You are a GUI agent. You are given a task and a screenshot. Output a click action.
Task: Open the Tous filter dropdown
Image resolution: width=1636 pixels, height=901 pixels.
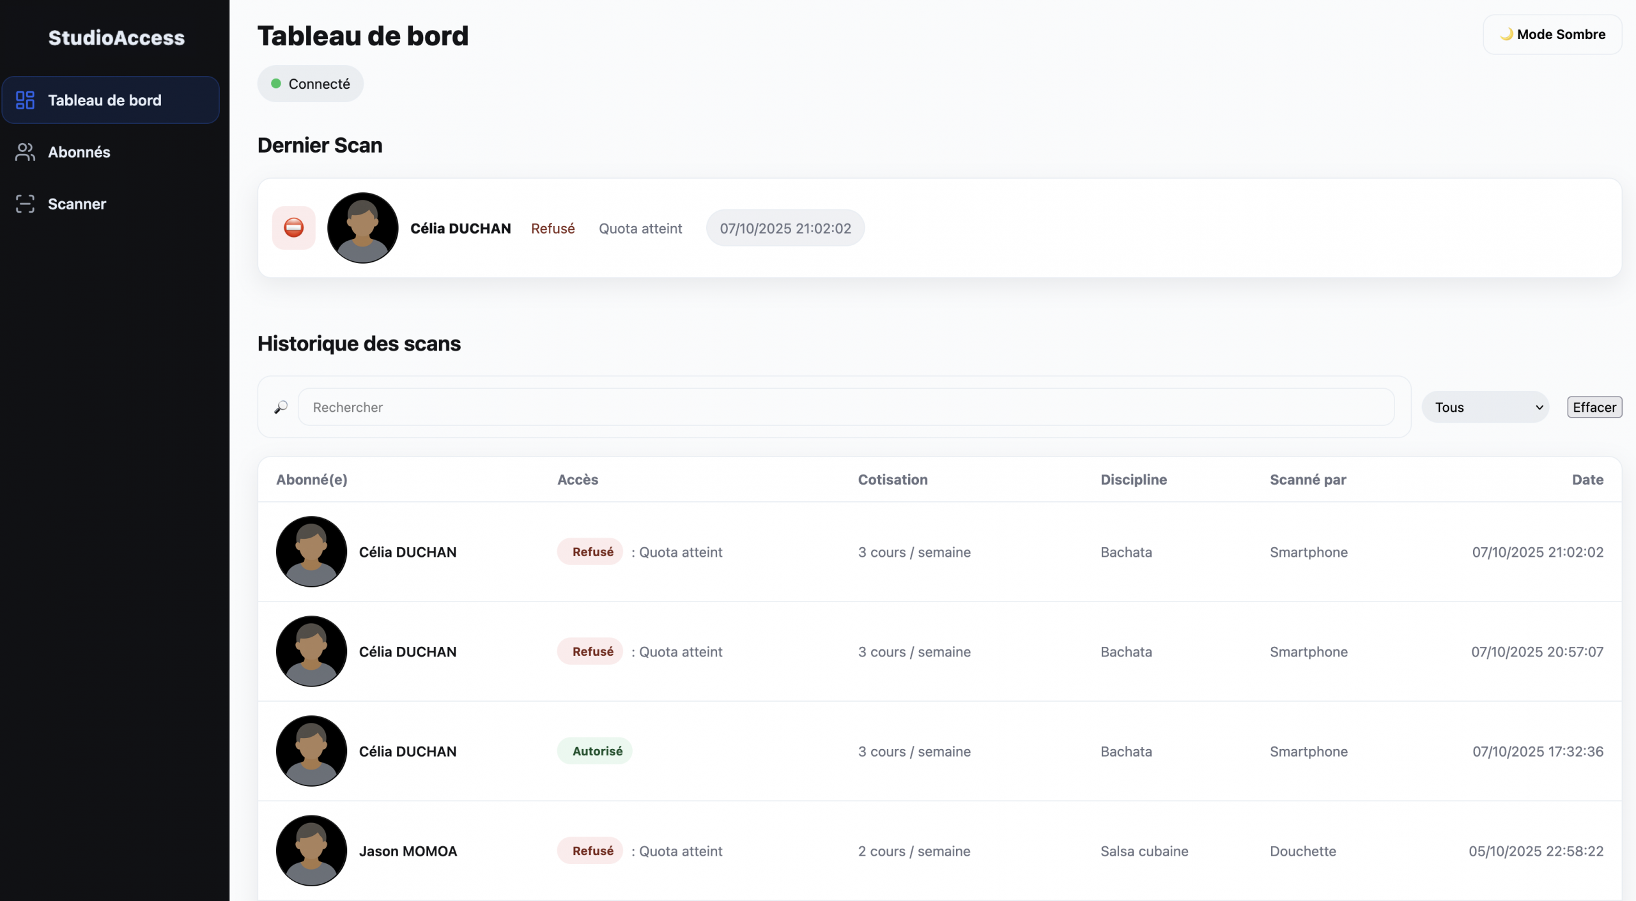point(1486,407)
